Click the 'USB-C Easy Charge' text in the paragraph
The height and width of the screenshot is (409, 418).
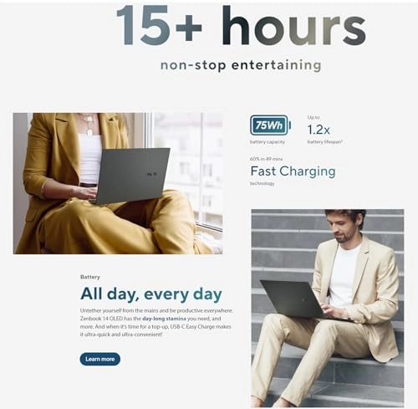click(192, 326)
